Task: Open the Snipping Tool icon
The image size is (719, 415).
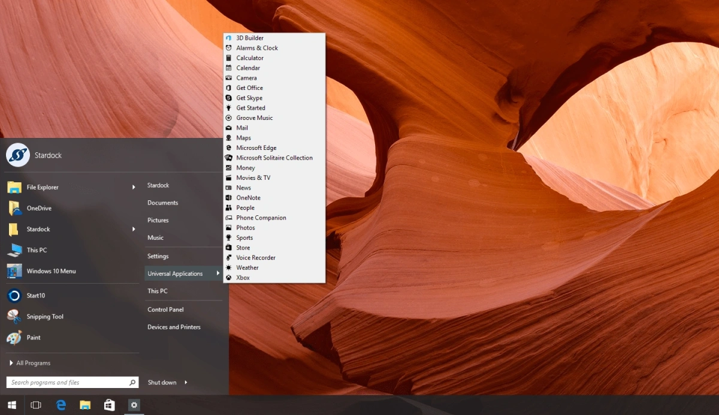Action: (14, 316)
